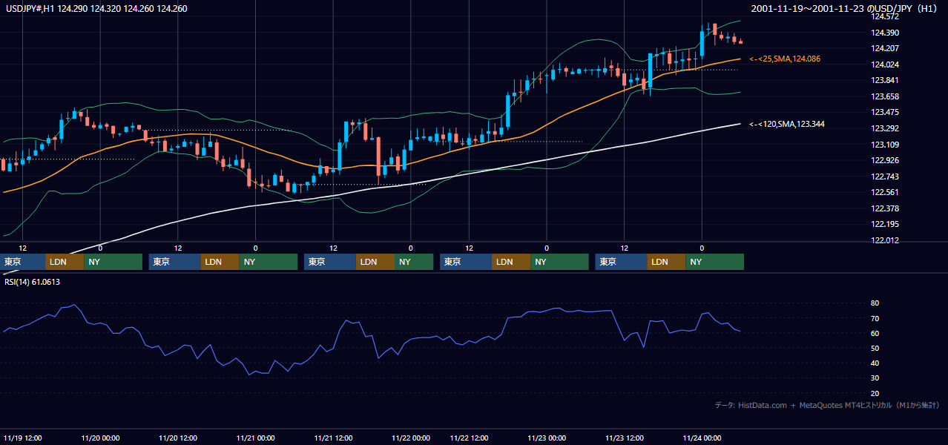Screen dimensions: 948x445
Task: Click the 11/22 00:00 time axis label
Action: coord(411,438)
